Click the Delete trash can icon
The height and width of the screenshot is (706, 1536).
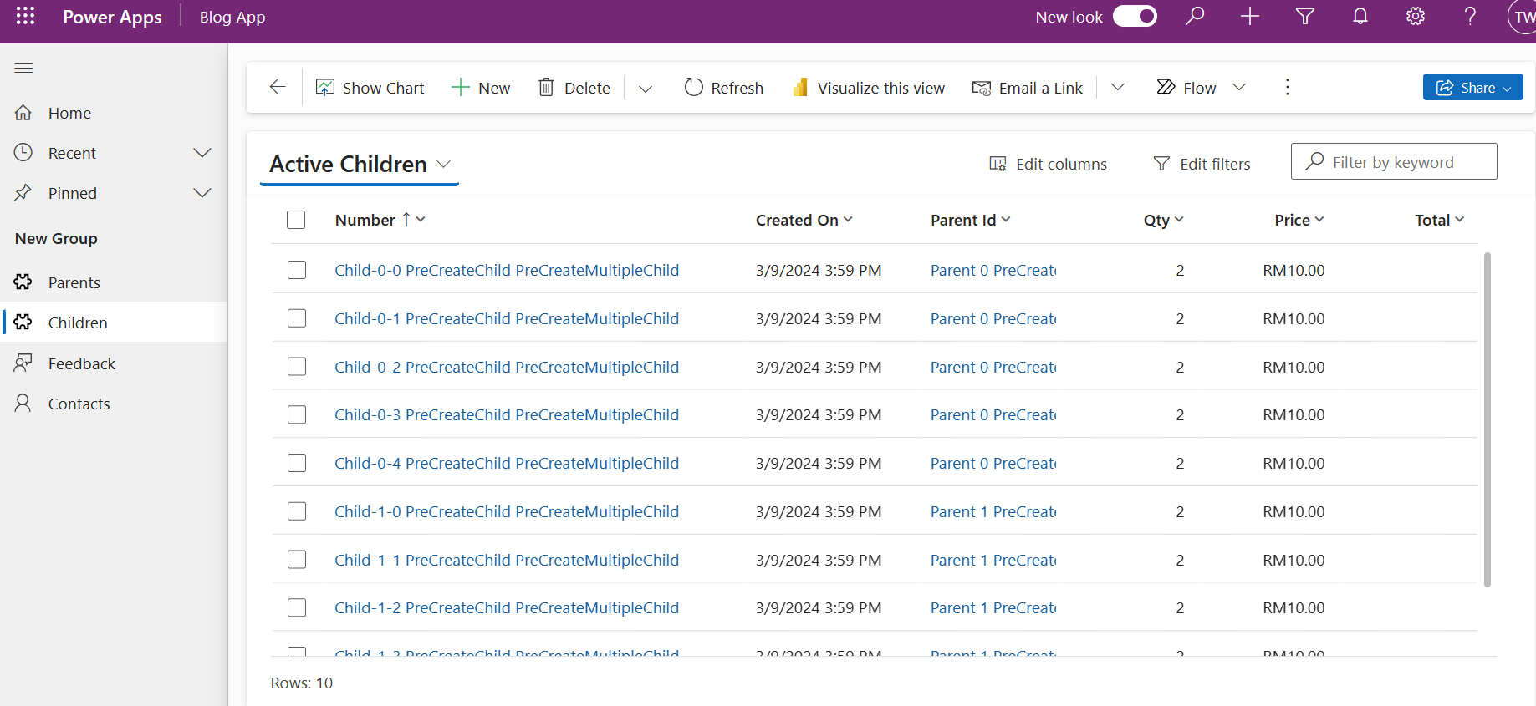[x=546, y=88]
